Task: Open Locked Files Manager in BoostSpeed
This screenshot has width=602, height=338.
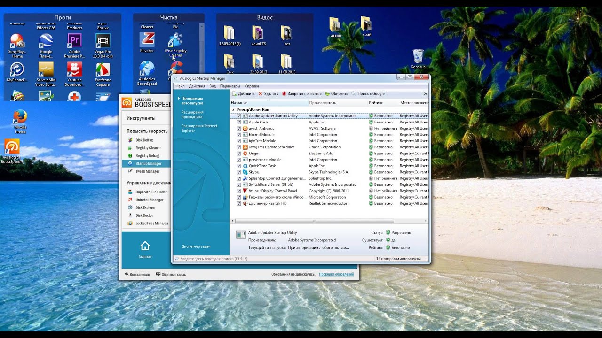Action: click(x=151, y=223)
